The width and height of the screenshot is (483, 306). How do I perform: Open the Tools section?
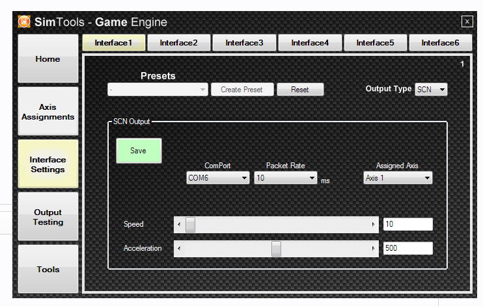click(48, 269)
